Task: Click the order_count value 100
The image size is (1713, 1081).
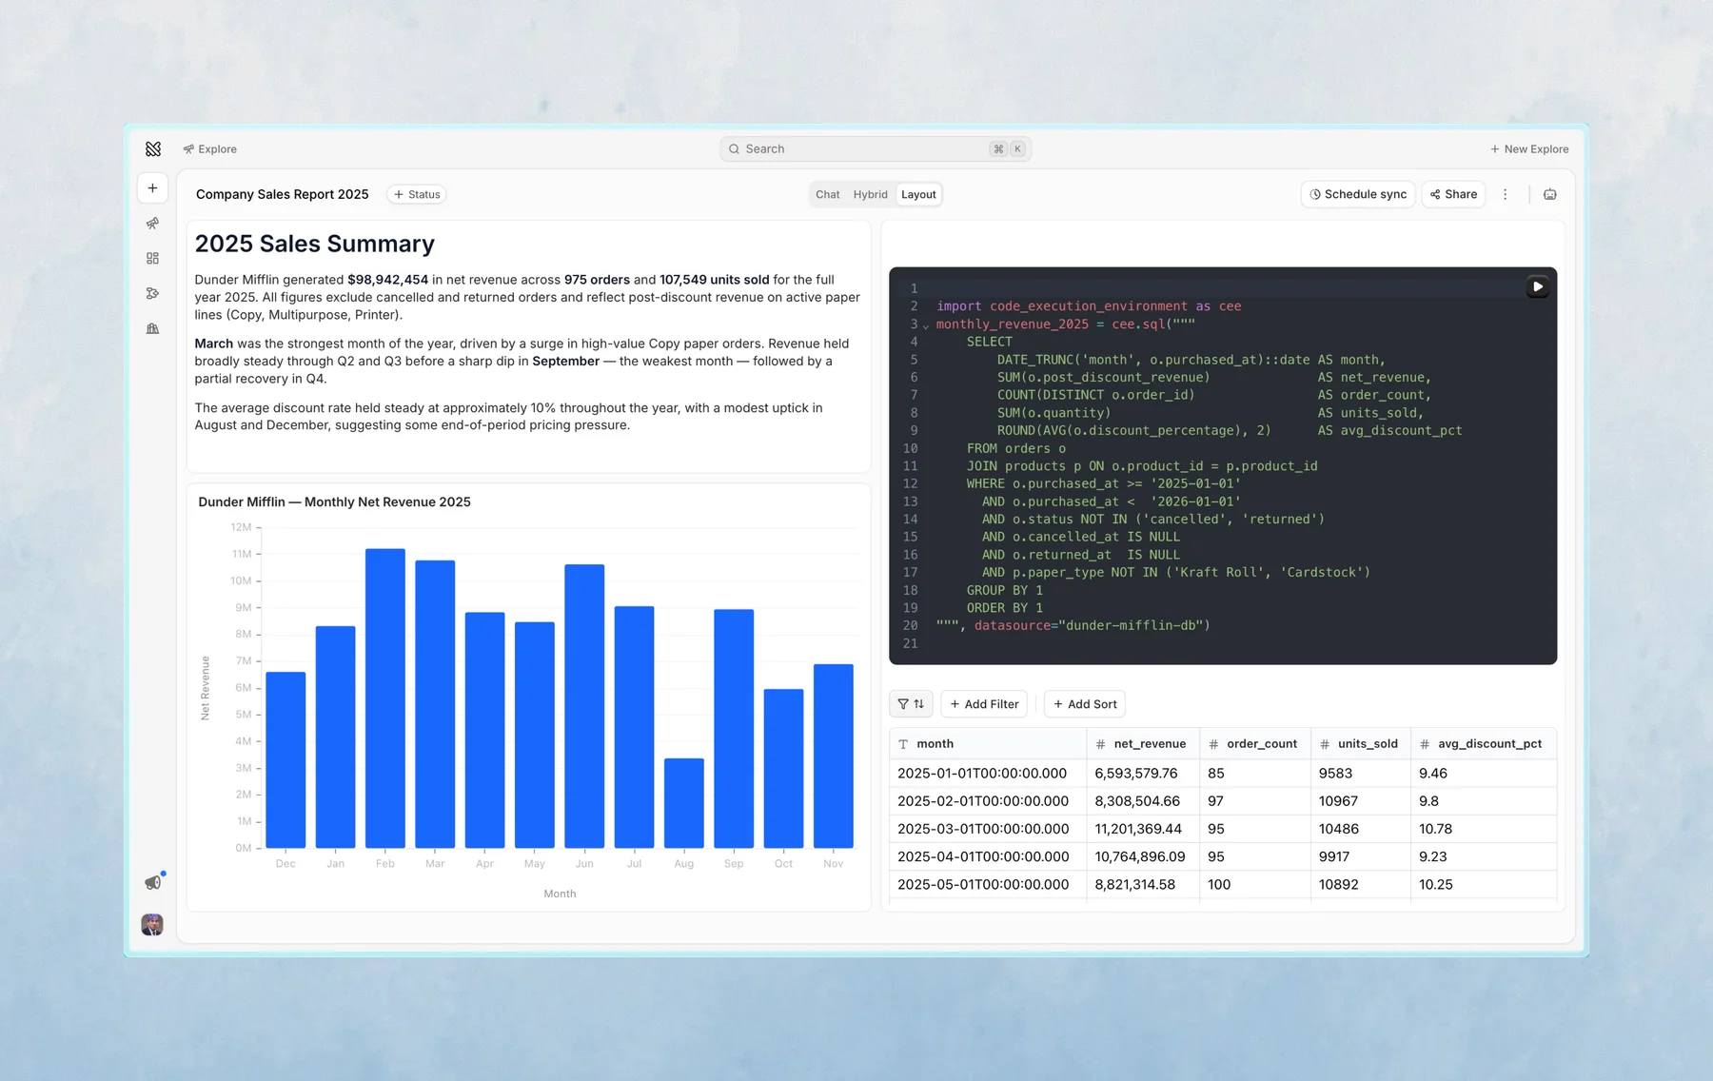Action: click(x=1255, y=884)
